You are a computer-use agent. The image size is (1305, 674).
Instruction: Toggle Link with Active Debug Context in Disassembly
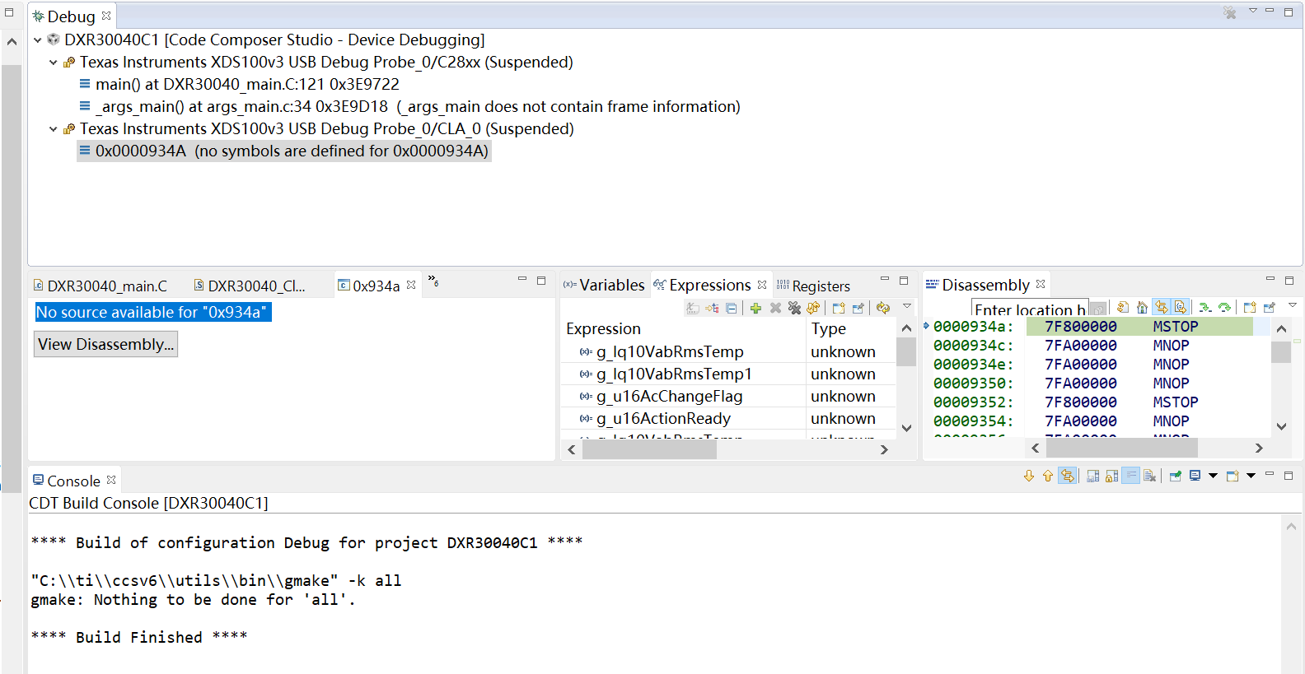(x=1161, y=307)
